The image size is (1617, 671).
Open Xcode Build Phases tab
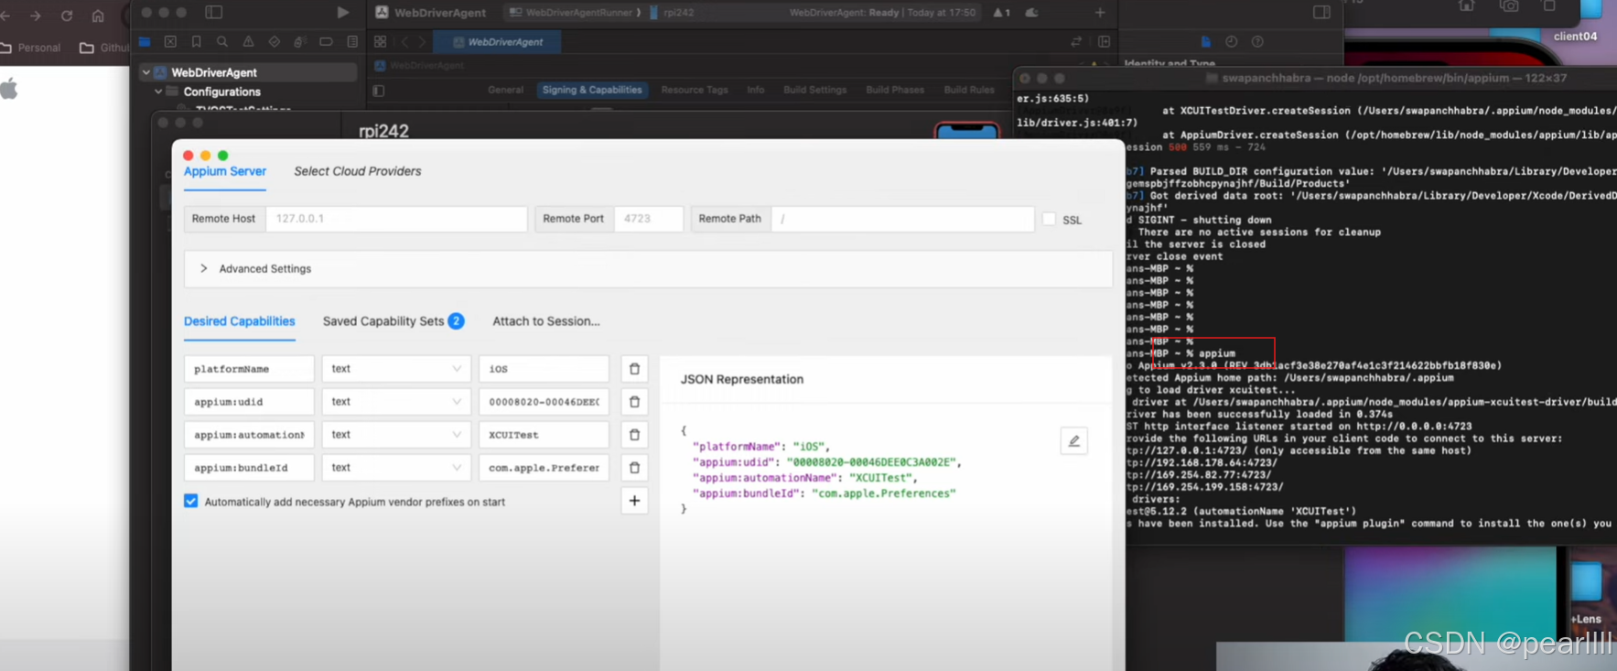[895, 91]
